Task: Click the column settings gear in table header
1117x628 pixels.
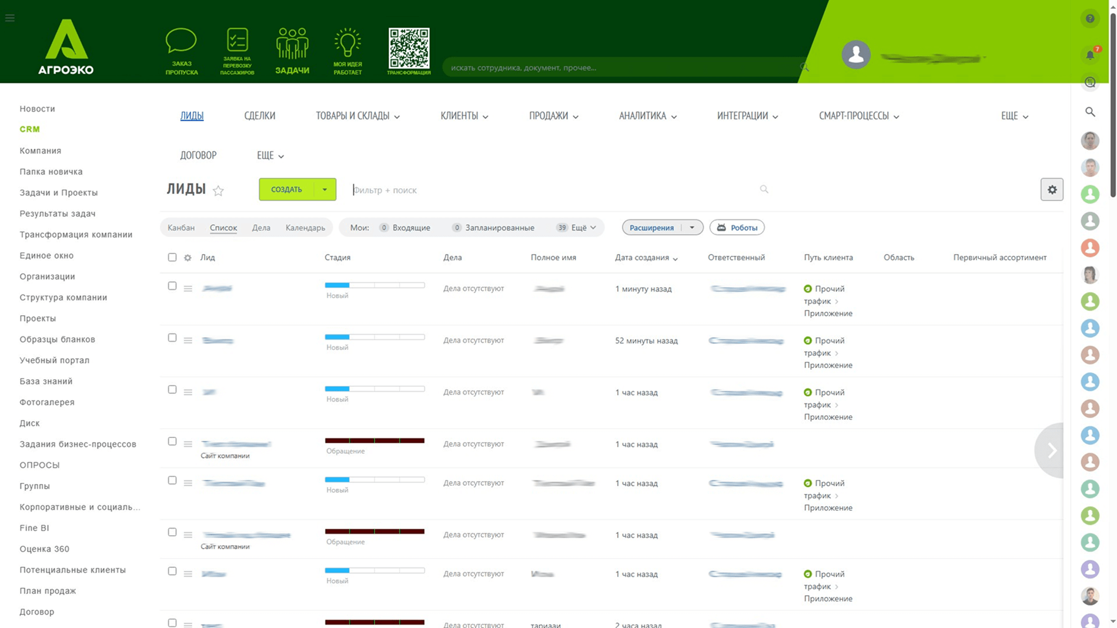Action: 188,258
